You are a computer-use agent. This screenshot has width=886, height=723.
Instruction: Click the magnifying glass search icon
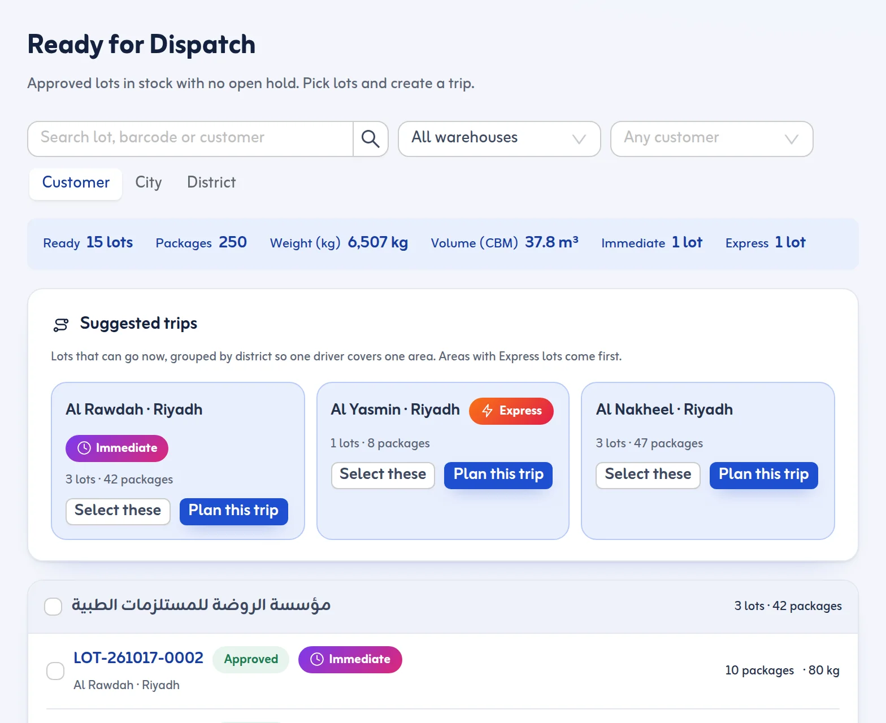pyautogui.click(x=371, y=139)
